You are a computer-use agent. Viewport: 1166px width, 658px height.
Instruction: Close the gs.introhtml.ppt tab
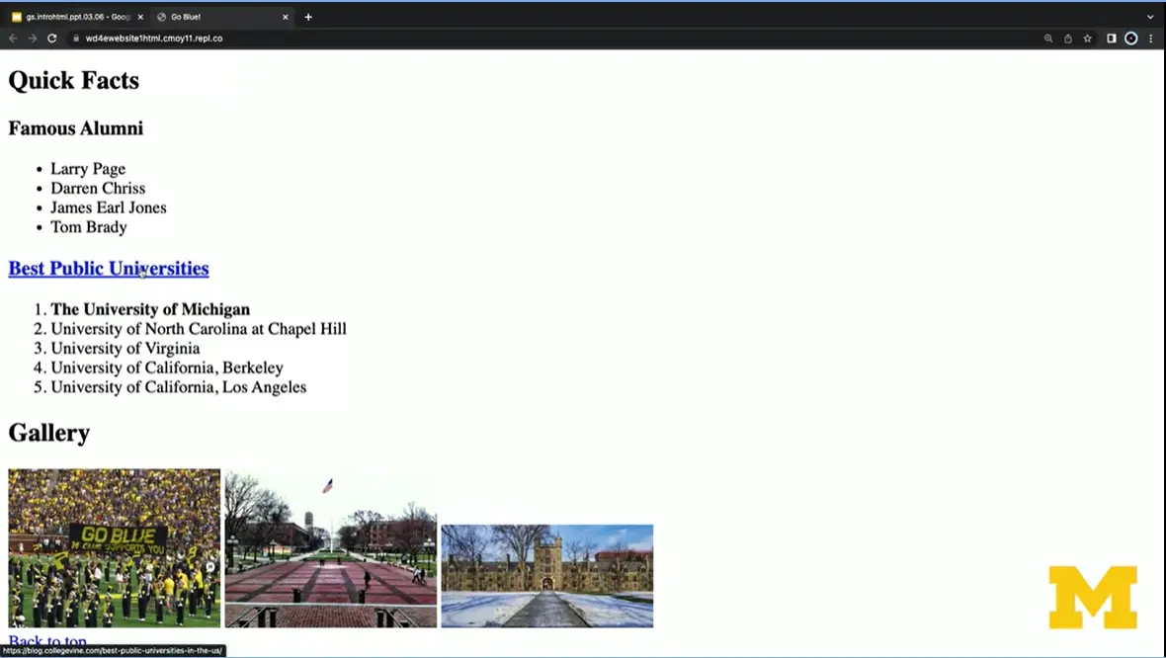(140, 17)
